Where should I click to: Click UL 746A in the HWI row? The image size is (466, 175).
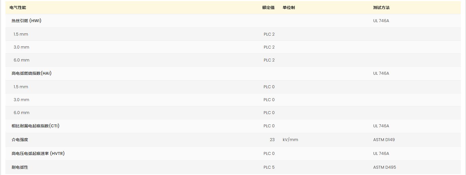(x=381, y=21)
